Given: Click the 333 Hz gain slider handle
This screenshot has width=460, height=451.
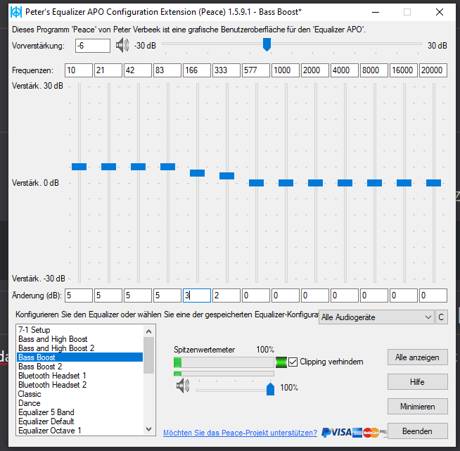Looking at the screenshot, I should click(226, 176).
